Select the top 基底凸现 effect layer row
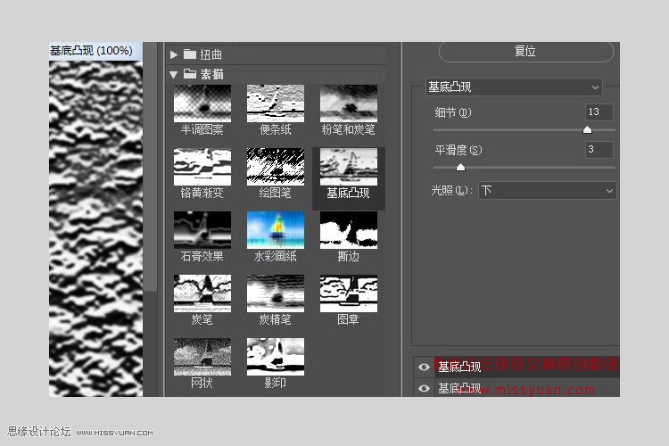The height and width of the screenshot is (446, 669). click(516, 367)
